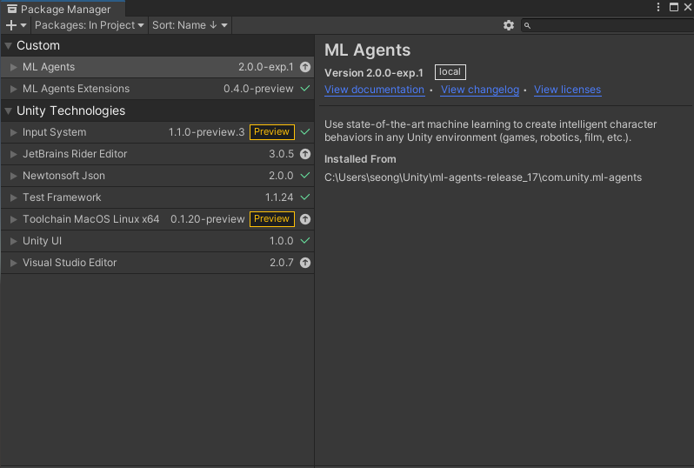This screenshot has height=468, width=694.
Task: Select the ML Agents Extensions package row
Action: [x=157, y=89]
